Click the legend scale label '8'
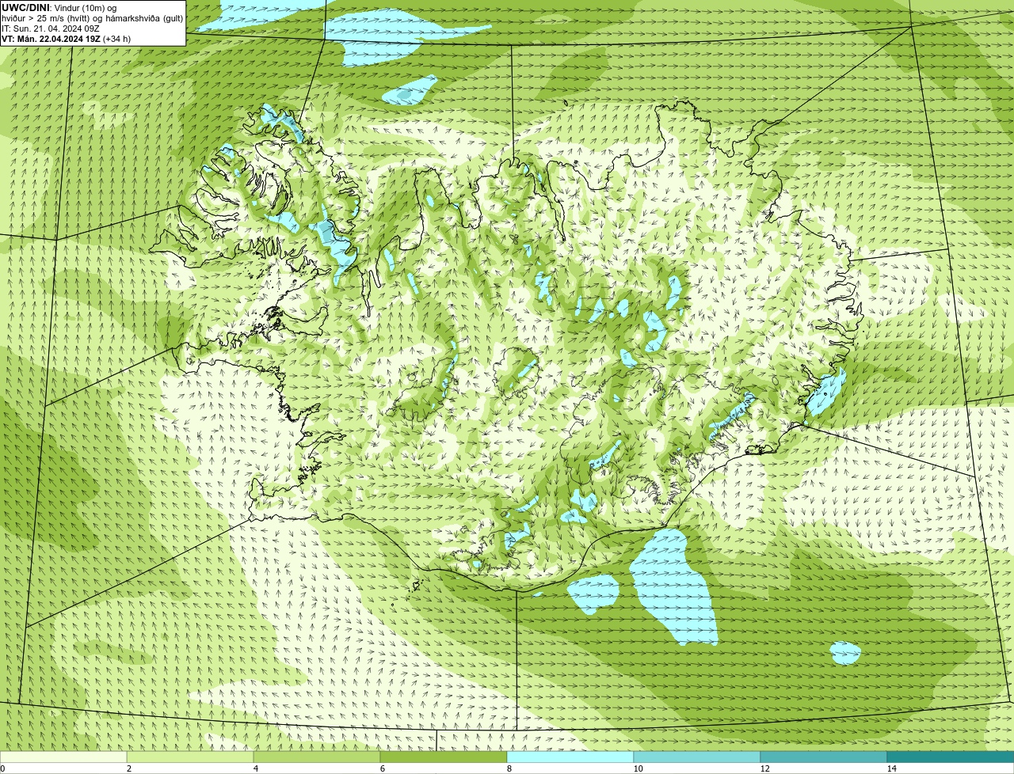This screenshot has width=1014, height=774. [x=509, y=768]
